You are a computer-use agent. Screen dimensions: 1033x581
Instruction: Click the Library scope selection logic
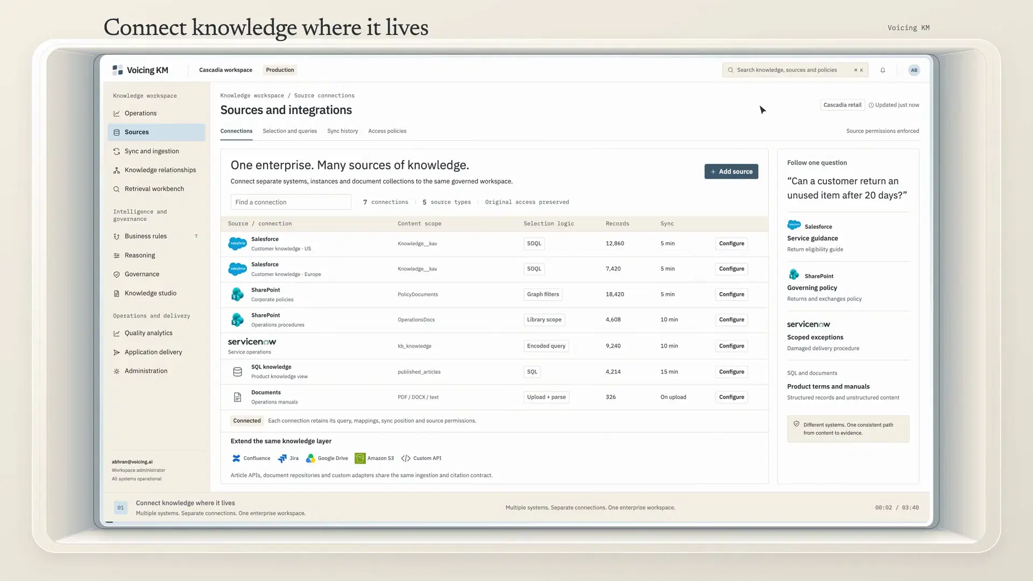click(544, 320)
